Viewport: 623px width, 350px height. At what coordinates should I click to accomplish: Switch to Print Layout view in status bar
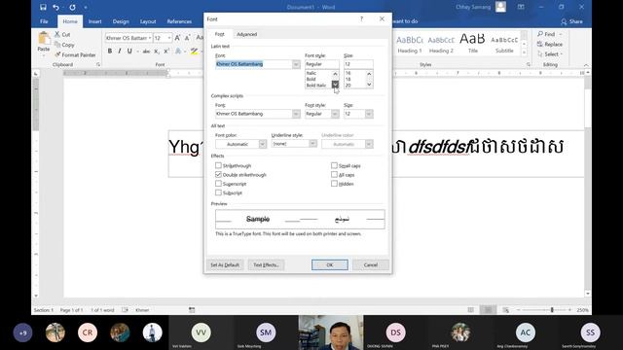click(x=488, y=310)
